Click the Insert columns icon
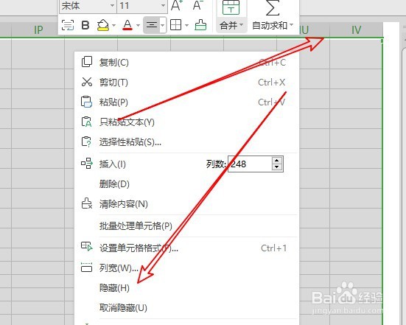 87,164
